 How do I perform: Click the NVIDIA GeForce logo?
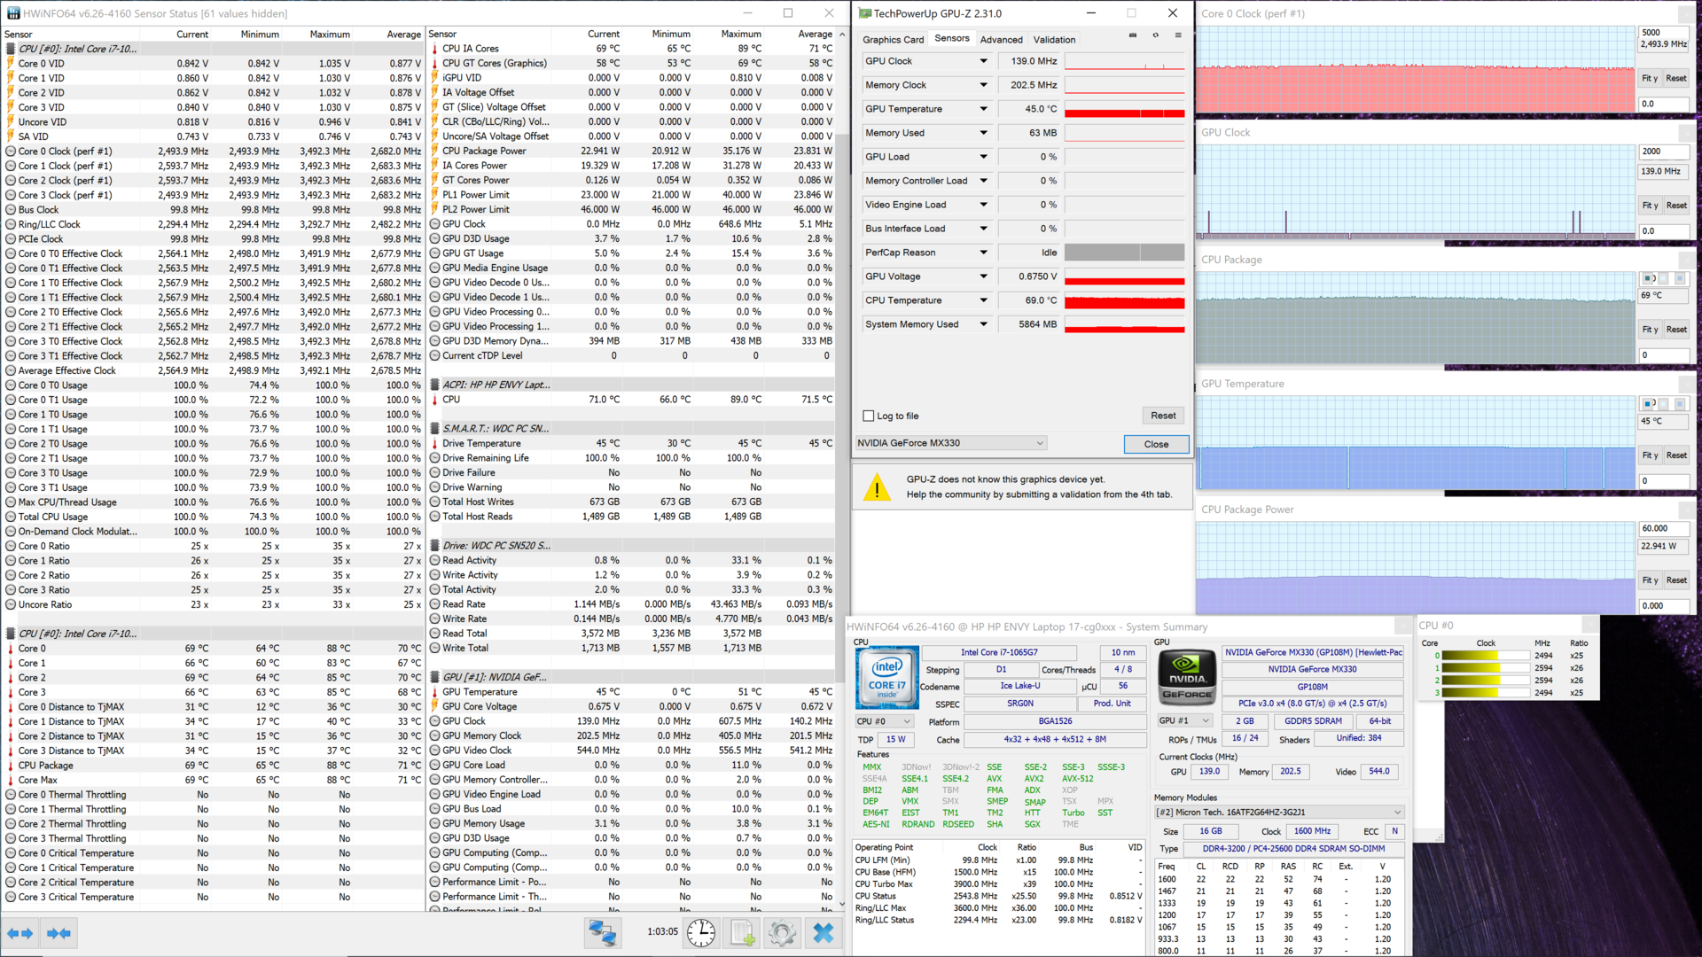[1187, 679]
